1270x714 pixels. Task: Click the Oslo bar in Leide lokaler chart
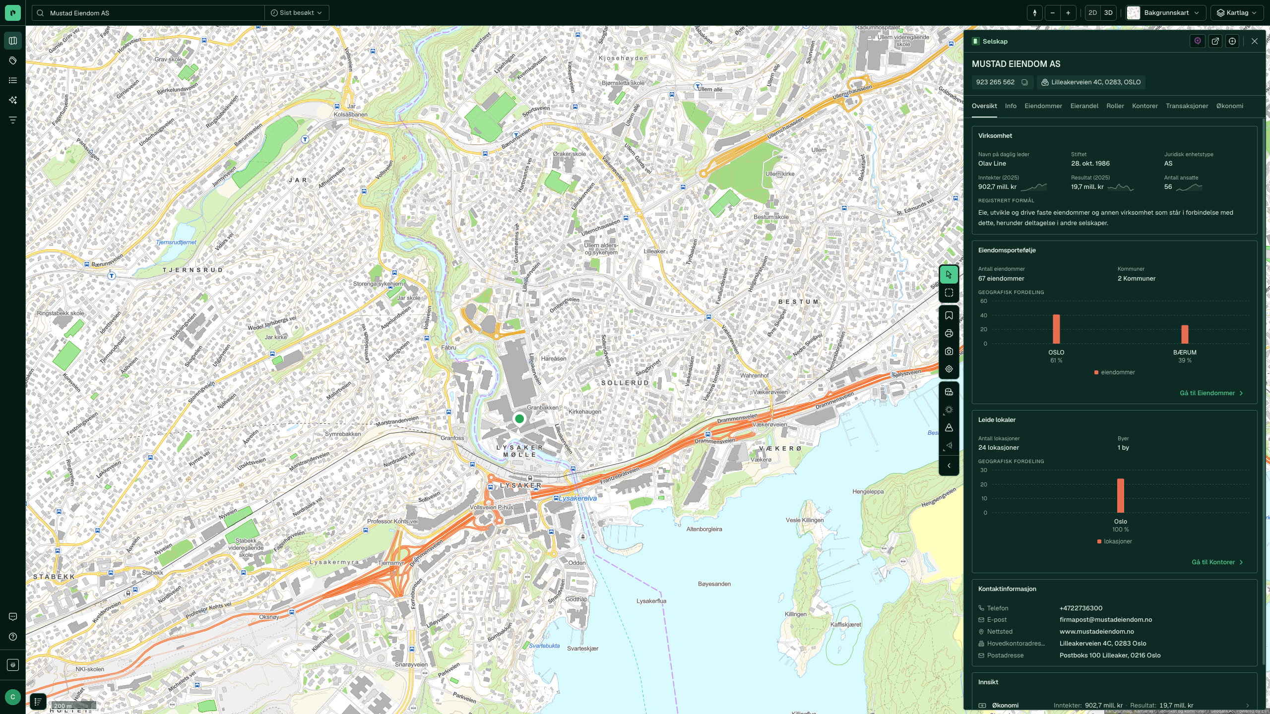point(1120,496)
